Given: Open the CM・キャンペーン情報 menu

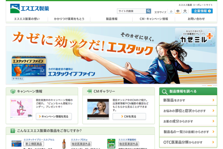Looking at the screenshot, I should (x=154, y=19).
